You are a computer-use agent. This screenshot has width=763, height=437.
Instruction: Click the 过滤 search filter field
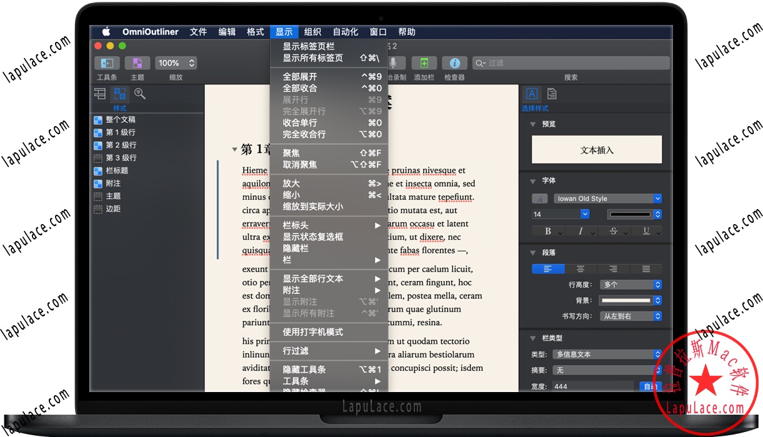[x=571, y=63]
